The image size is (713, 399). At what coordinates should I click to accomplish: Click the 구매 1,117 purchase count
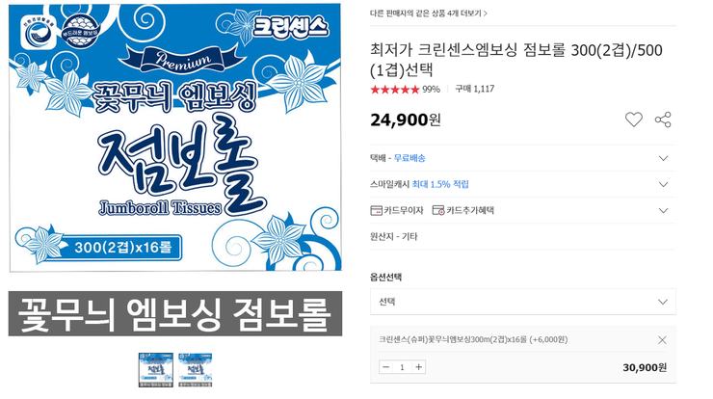pyautogui.click(x=475, y=89)
